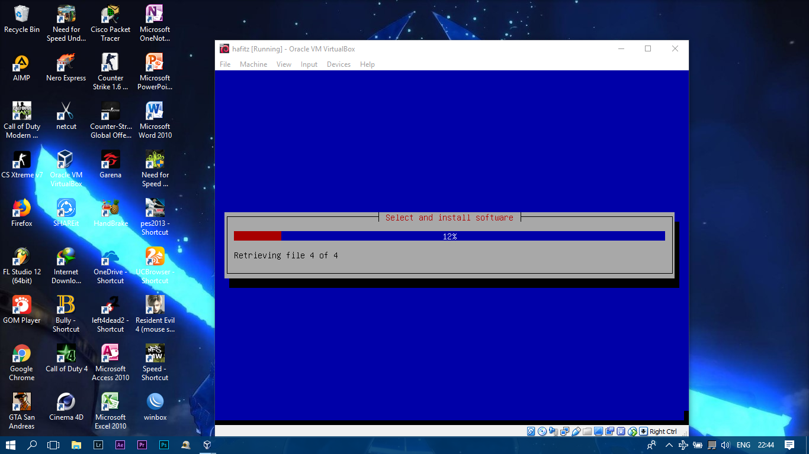
Task: Open Task View from the taskbar
Action: click(53, 445)
